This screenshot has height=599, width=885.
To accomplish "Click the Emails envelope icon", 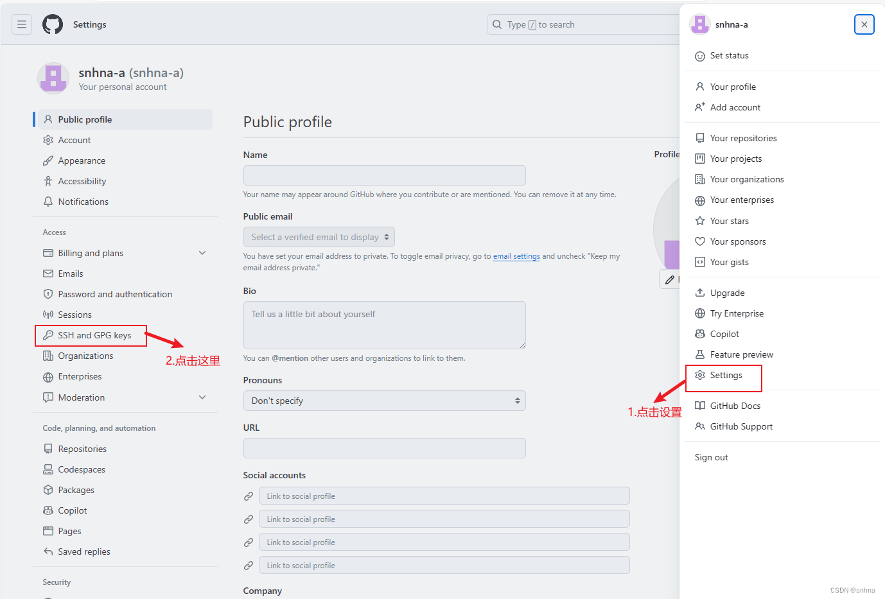I will [48, 273].
